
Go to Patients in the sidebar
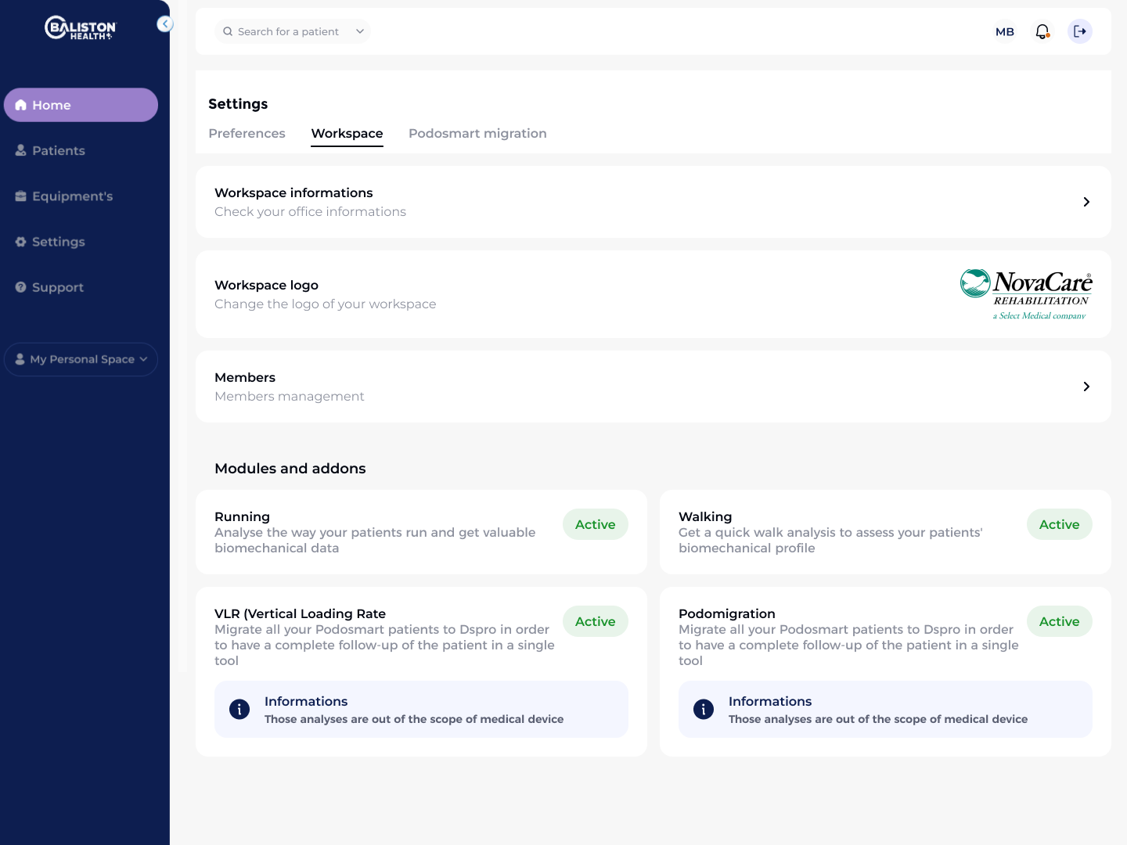click(59, 150)
